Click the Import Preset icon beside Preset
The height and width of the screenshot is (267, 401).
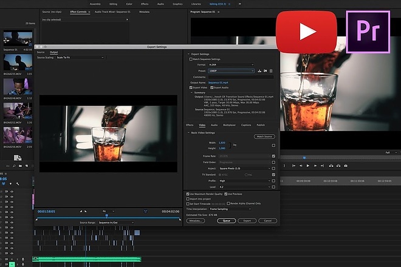(x=265, y=71)
